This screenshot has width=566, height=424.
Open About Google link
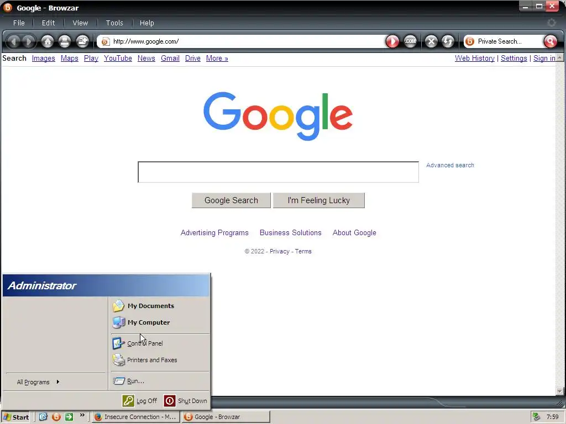pos(354,233)
